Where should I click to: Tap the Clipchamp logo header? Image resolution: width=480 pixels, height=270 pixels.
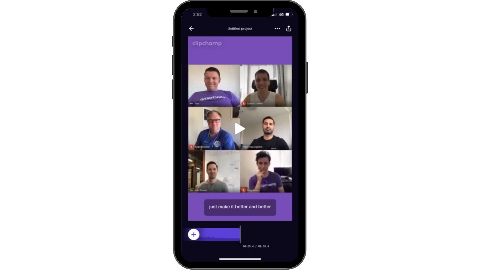(207, 43)
